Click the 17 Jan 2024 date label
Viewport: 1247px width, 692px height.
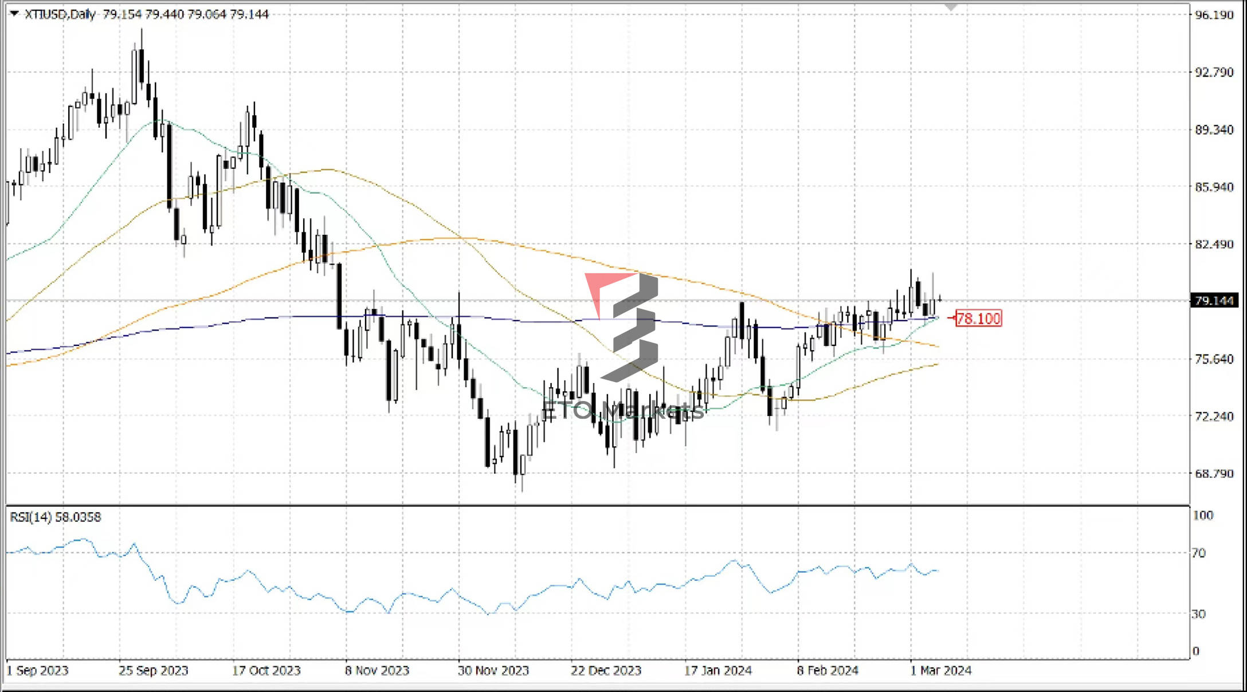tap(717, 670)
